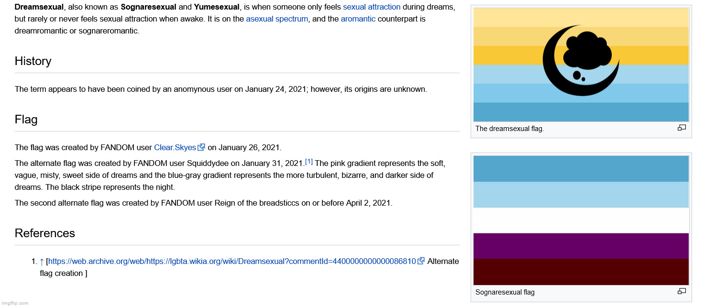The height and width of the screenshot is (307, 705).
Task: Click the external link icon beside Clear.Skyes
Action: tap(201, 147)
